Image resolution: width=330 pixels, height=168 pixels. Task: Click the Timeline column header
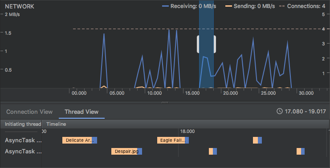click(56, 124)
